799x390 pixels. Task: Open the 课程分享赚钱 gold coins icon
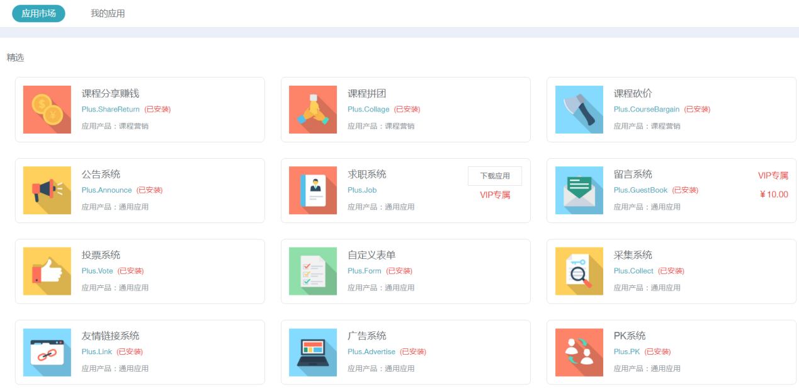(47, 110)
